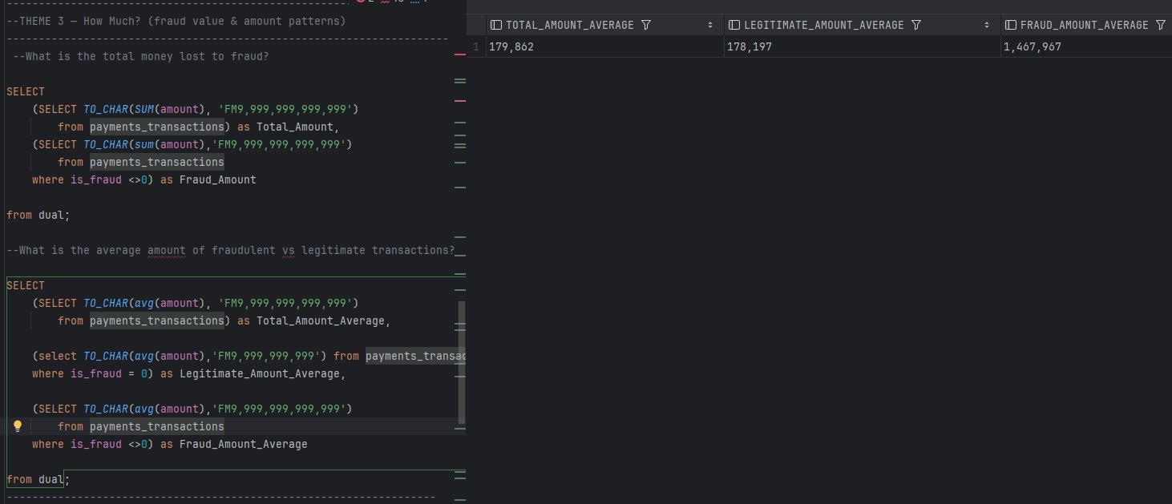1172x504 pixels.
Task: Click the filter icon of LEGITIMATE_AMOUNT_AVERAGE column
Action: point(917,26)
